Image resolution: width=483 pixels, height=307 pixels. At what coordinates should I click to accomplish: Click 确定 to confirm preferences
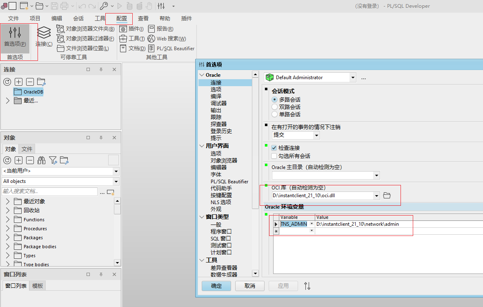[216, 286]
